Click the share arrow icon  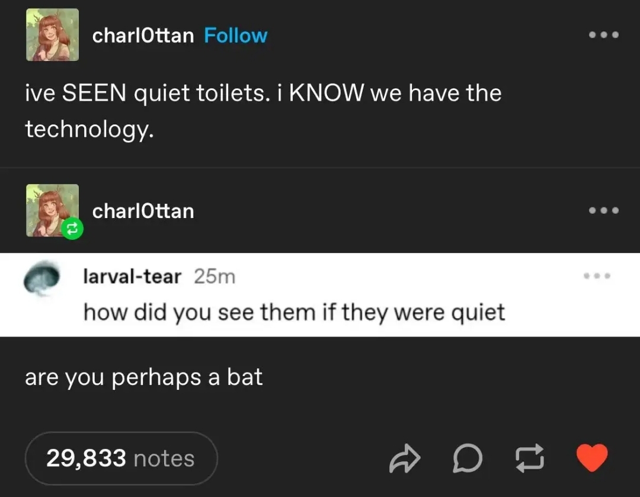(405, 458)
